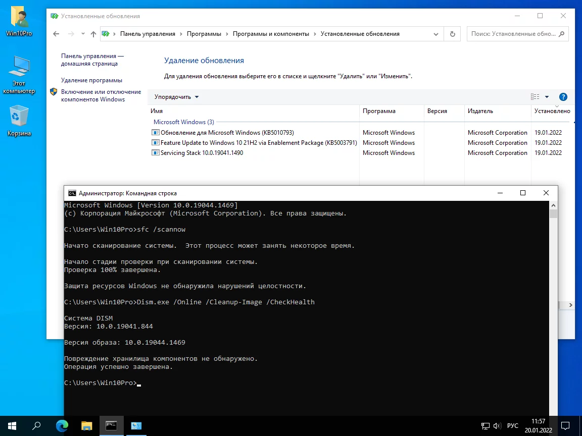582x436 pixels.
Task: Click Установленные обновления breadcrumb
Action: pyautogui.click(x=360, y=34)
